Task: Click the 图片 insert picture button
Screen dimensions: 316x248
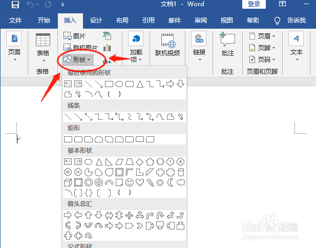Action: pos(74,36)
